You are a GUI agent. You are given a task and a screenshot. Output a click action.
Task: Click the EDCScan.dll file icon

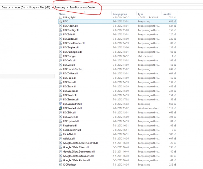(x=61, y=87)
